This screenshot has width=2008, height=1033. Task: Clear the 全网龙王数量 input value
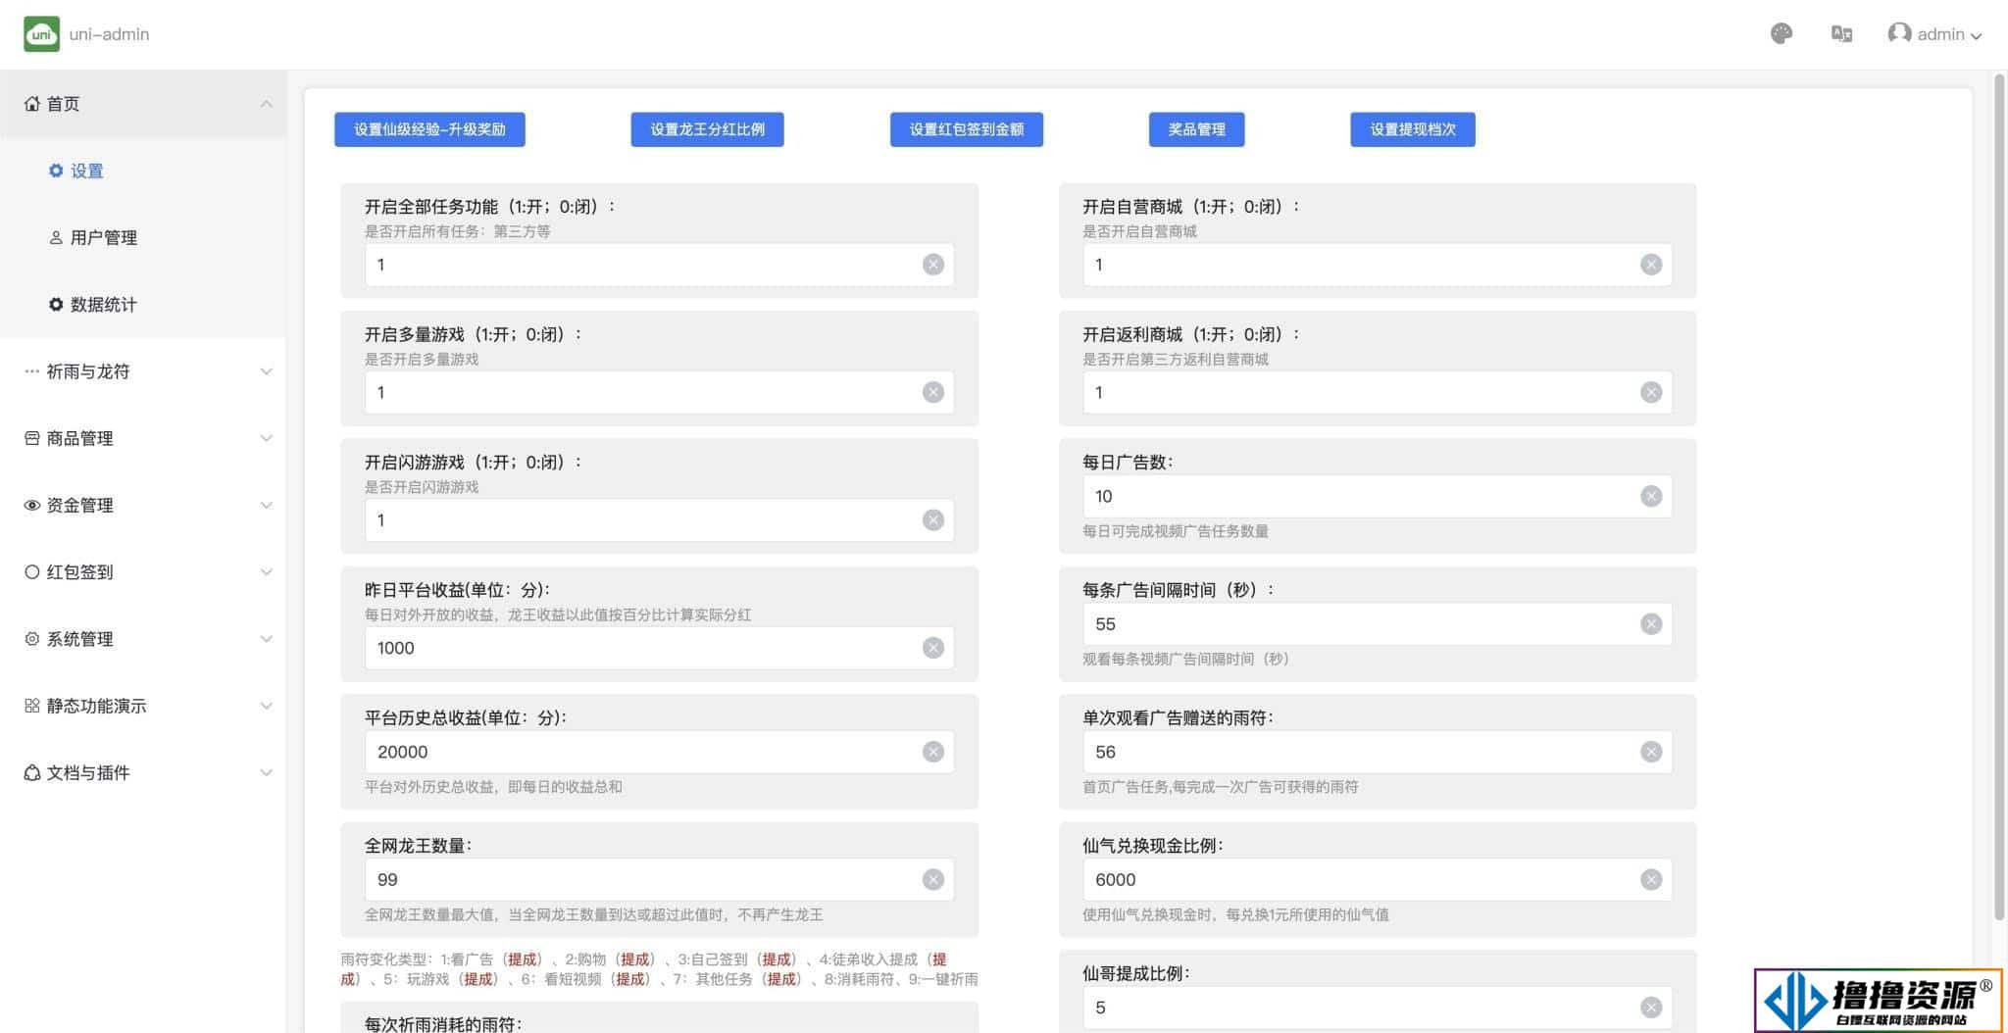932,880
